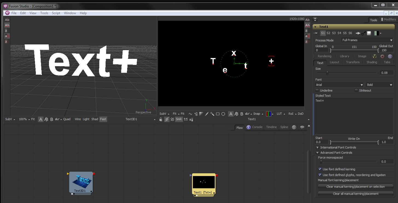Screen dimensions: 398x203
Task: Click the spline icon in right viewer toolbar
Action: coord(190,114)
